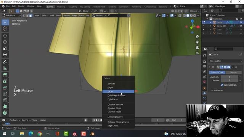Open Global transform orientation dropdown
244x137 pixels.
coord(85,11)
